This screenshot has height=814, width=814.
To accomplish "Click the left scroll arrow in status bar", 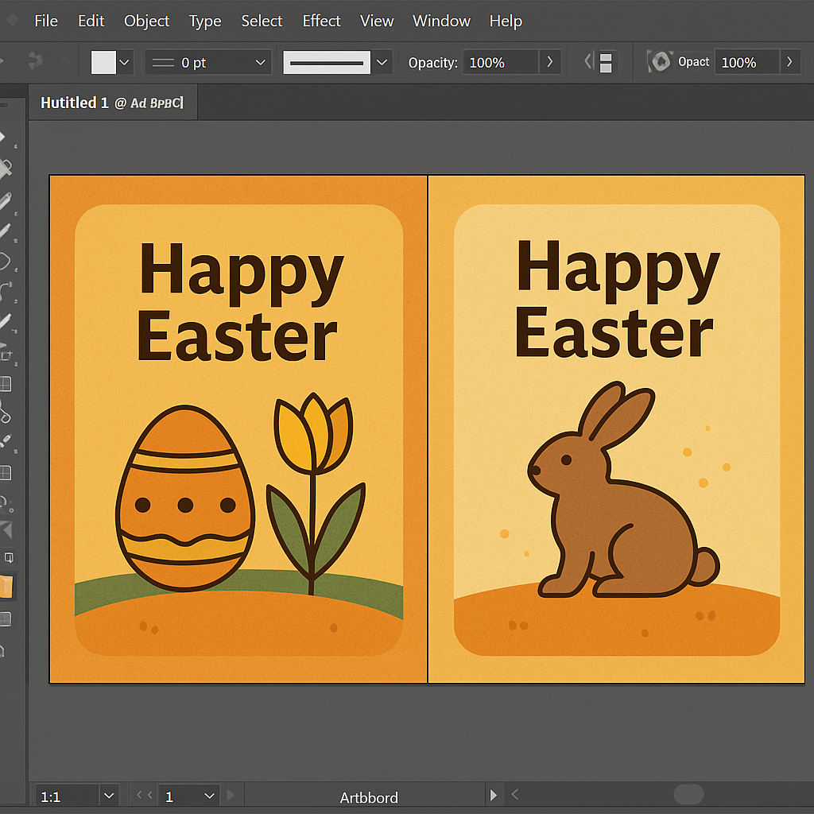I will pos(515,794).
